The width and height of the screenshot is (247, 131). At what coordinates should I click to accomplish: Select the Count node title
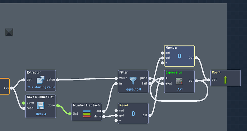216,72
